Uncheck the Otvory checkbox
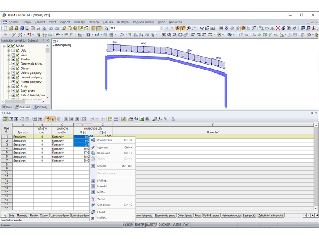319x239 pixels. click(x=13, y=68)
